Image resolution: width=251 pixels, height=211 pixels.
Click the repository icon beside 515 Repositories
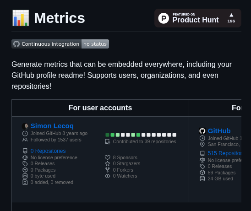tap(202, 153)
